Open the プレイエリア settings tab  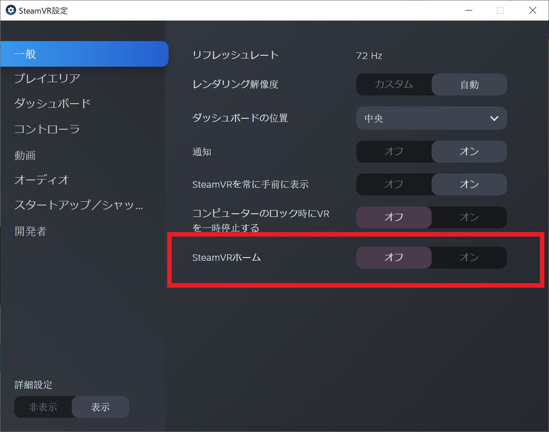click(48, 78)
